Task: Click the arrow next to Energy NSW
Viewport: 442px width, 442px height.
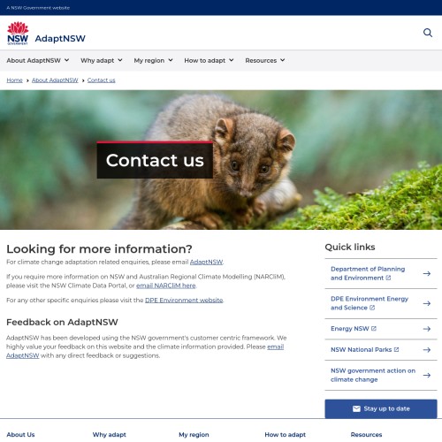Action: (x=427, y=329)
